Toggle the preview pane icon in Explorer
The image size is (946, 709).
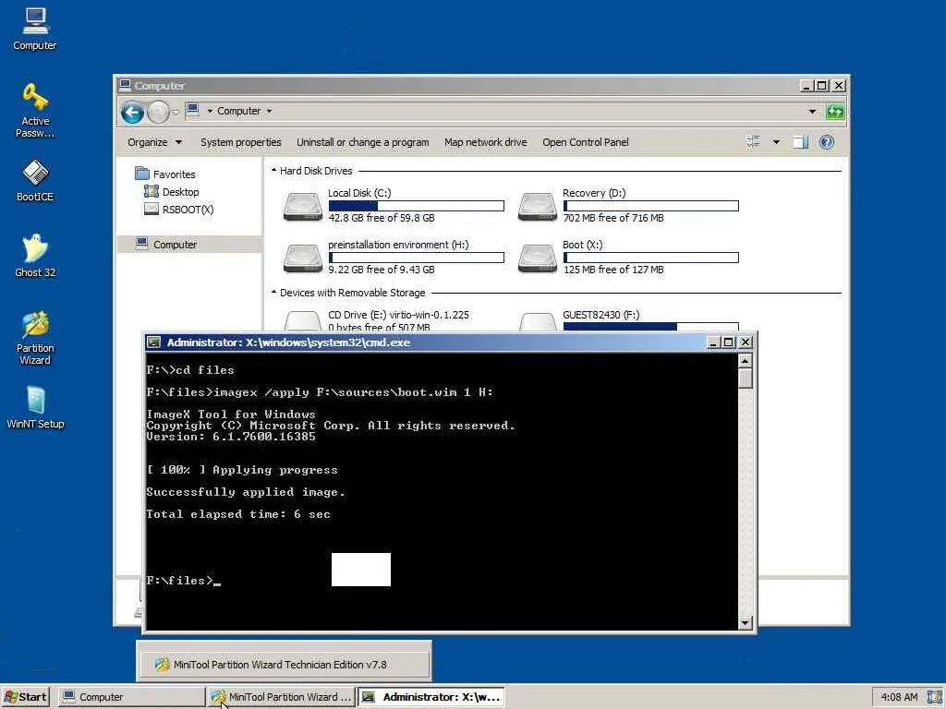click(800, 142)
